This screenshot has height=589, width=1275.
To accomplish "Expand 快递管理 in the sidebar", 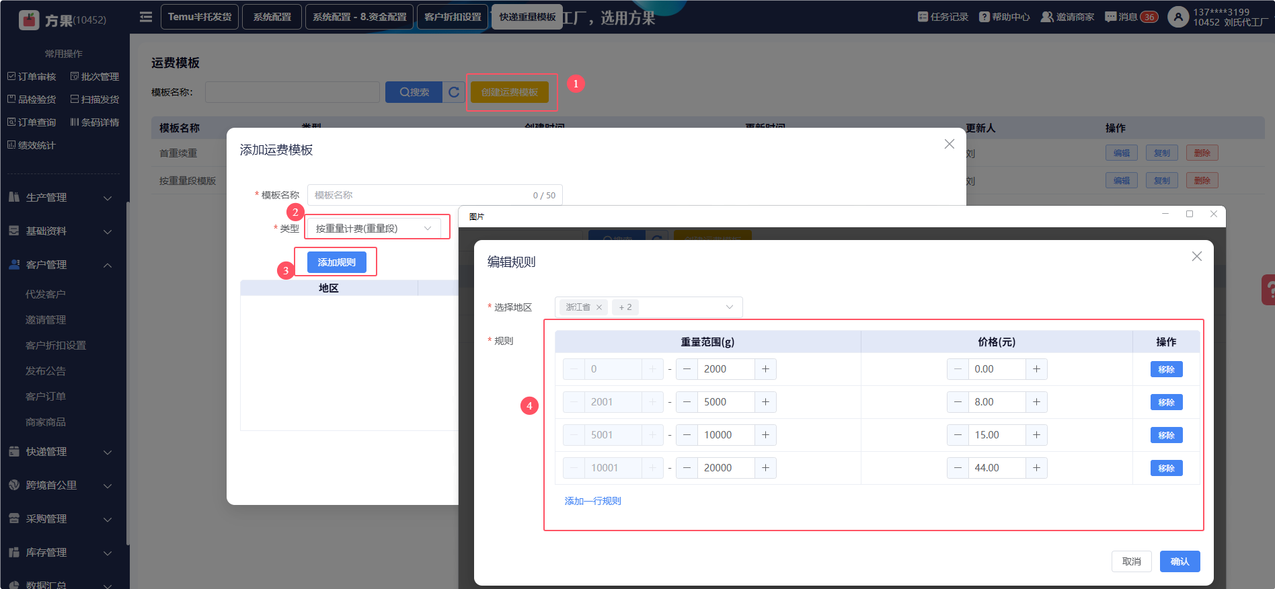I will (61, 452).
